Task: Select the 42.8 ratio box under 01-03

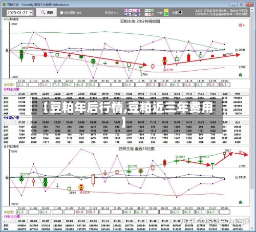Action: point(22,212)
